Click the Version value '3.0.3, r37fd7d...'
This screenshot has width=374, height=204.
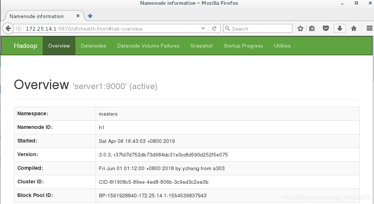(x=163, y=155)
